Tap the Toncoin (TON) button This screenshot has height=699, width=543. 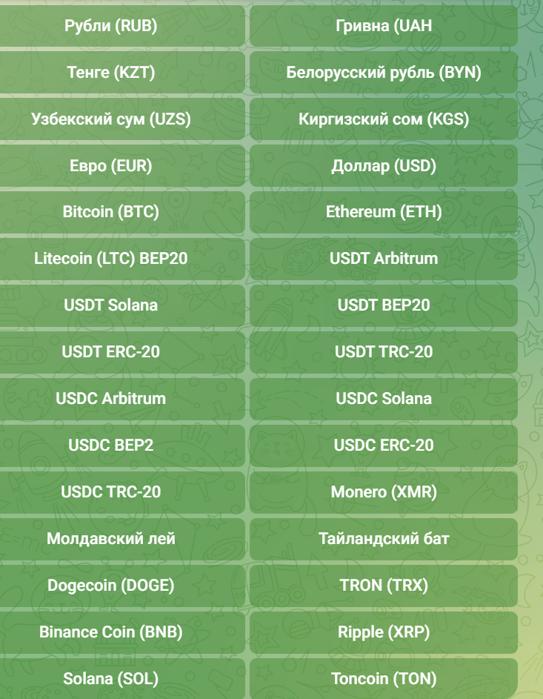pos(384,678)
